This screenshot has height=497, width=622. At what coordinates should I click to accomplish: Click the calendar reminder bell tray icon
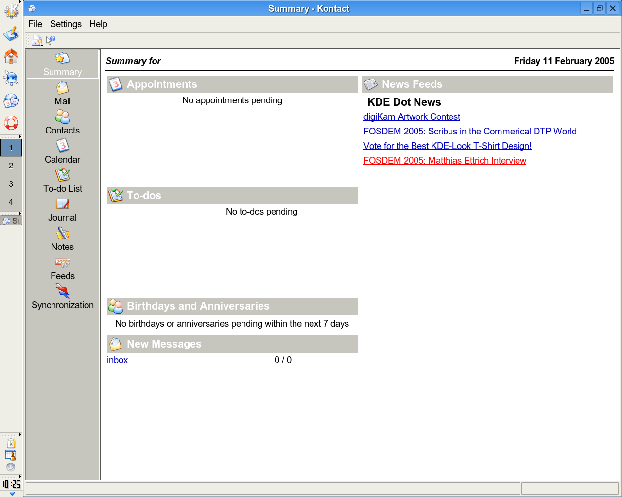11,455
